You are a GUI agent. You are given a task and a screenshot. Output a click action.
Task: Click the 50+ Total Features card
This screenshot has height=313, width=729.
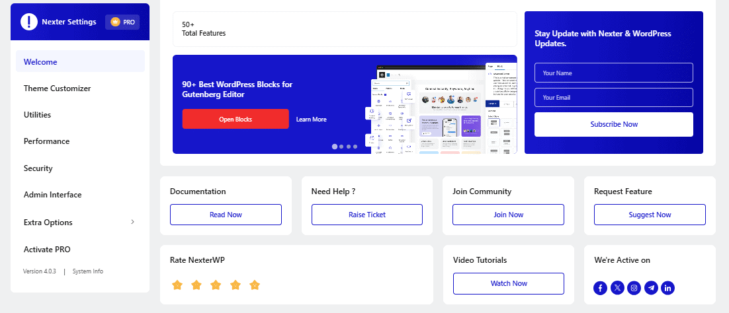tap(345, 29)
